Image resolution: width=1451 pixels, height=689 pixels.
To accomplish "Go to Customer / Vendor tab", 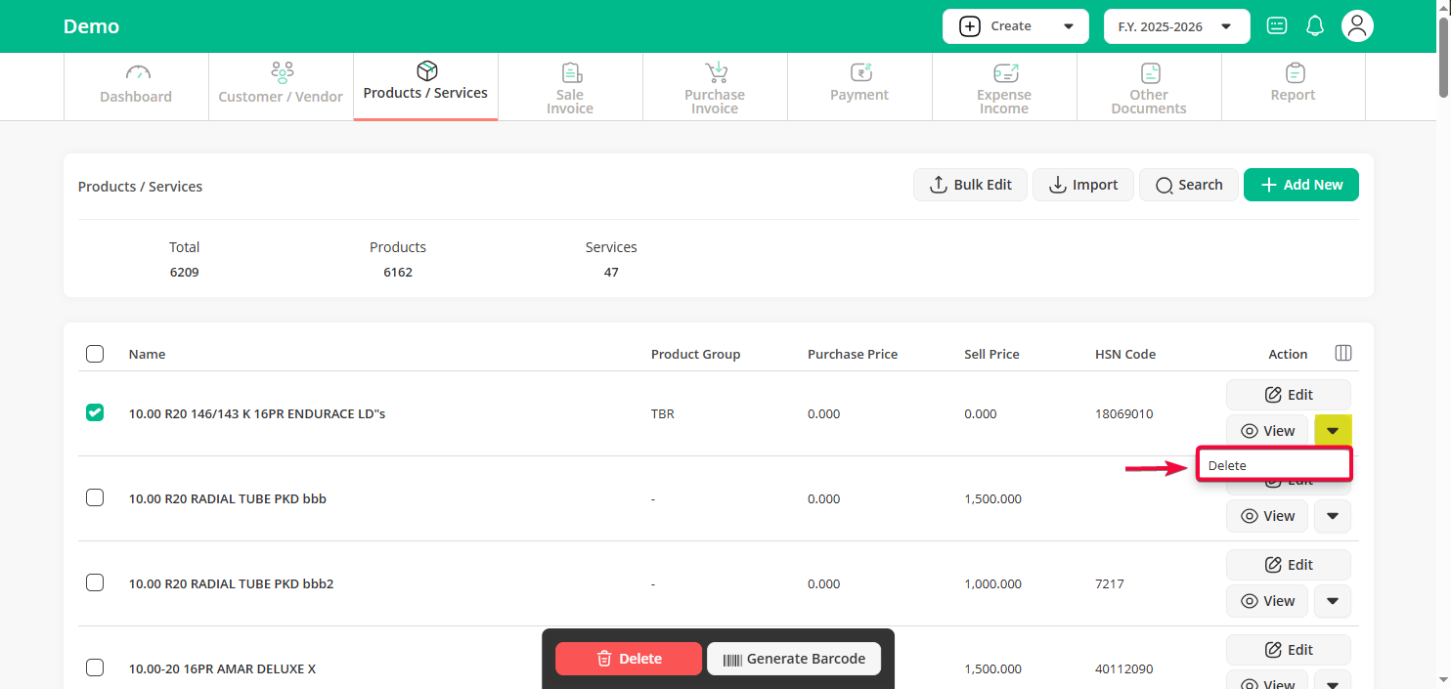I will 281,86.
